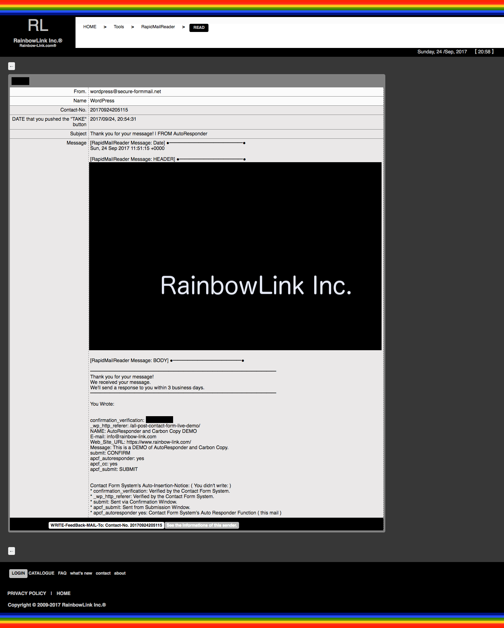Click the RainbowLink Inc. header image
Image resolution: width=504 pixels, height=628 pixels.
[235, 256]
